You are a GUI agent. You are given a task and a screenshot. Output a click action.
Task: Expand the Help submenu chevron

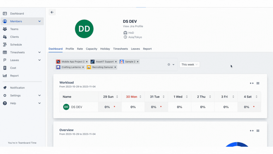[x=40, y=103]
